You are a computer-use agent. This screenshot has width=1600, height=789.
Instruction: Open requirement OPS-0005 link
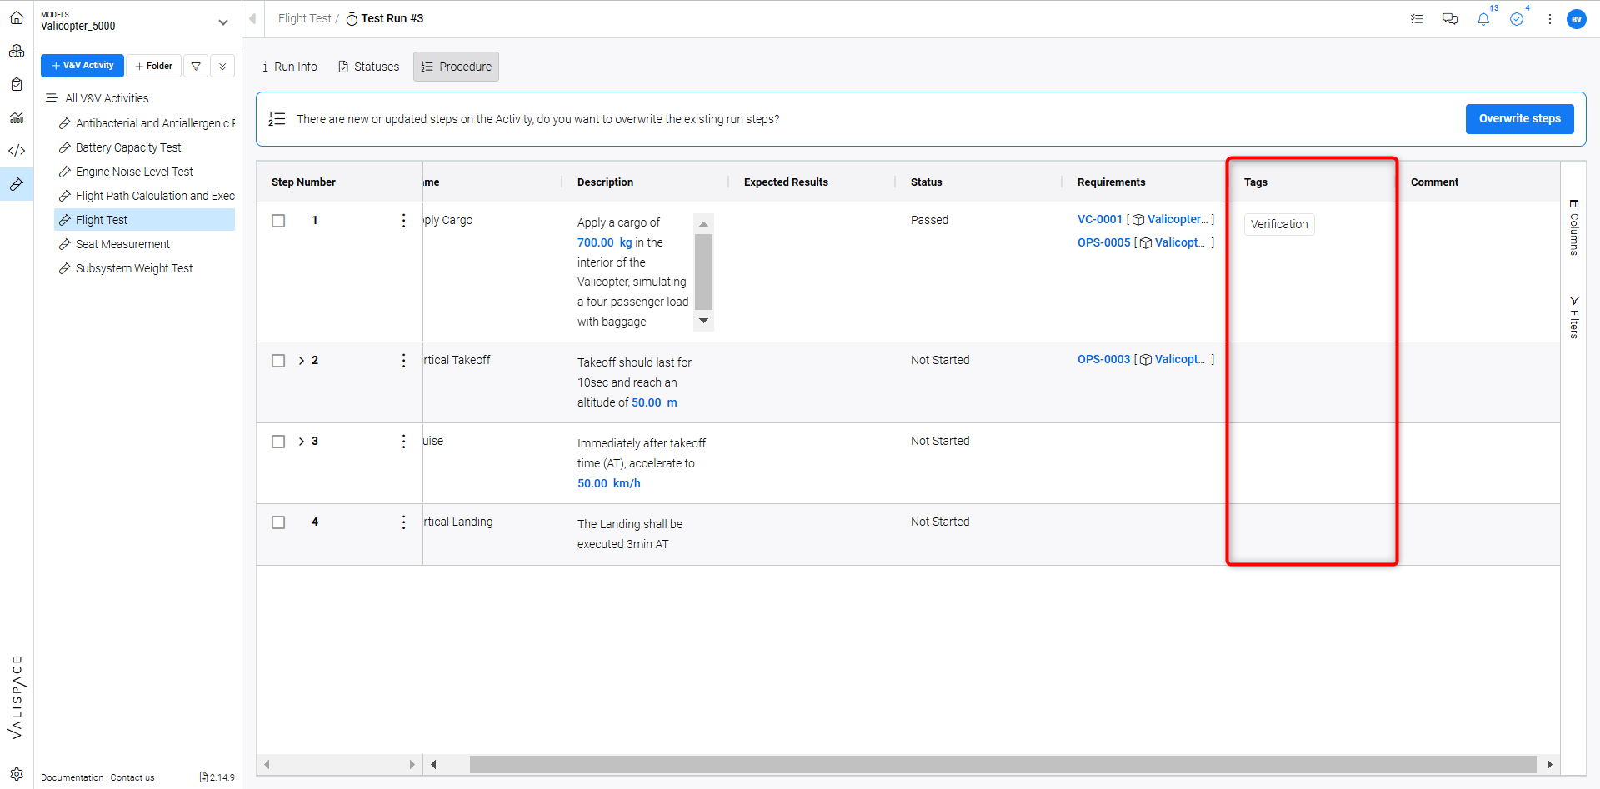[x=1103, y=242]
